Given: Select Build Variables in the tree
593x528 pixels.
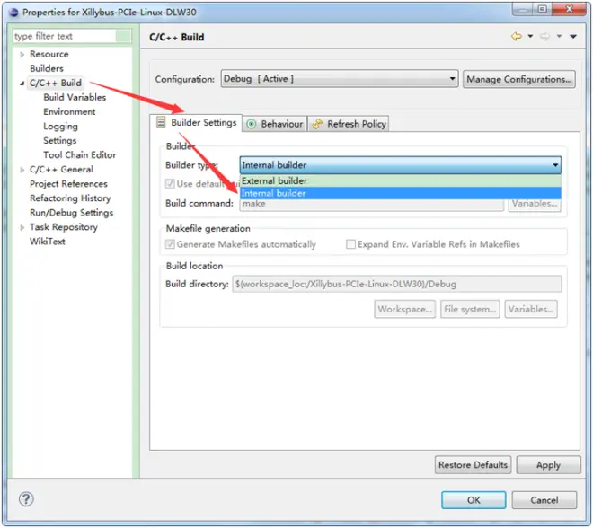Looking at the screenshot, I should (x=75, y=97).
